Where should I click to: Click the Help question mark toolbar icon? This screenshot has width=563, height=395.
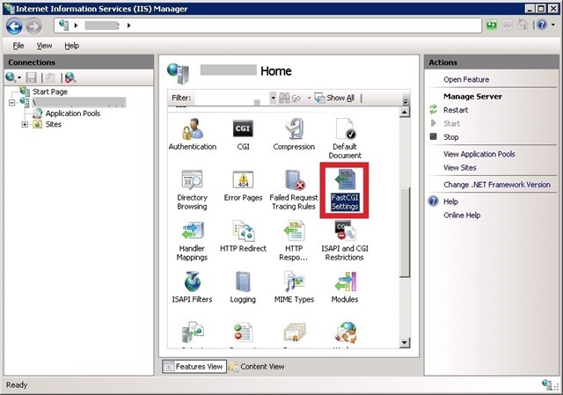(542, 25)
